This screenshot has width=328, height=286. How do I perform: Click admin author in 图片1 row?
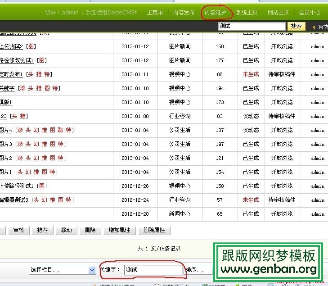318,172
